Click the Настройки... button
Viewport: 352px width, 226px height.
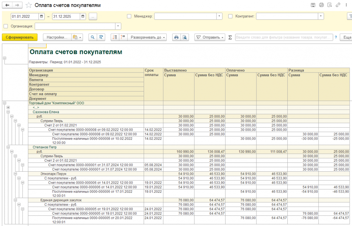coord(57,37)
